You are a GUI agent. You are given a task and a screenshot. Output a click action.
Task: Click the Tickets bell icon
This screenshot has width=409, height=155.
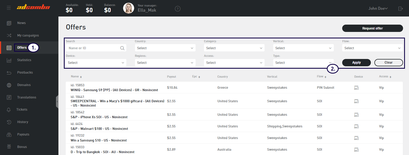pos(9,110)
